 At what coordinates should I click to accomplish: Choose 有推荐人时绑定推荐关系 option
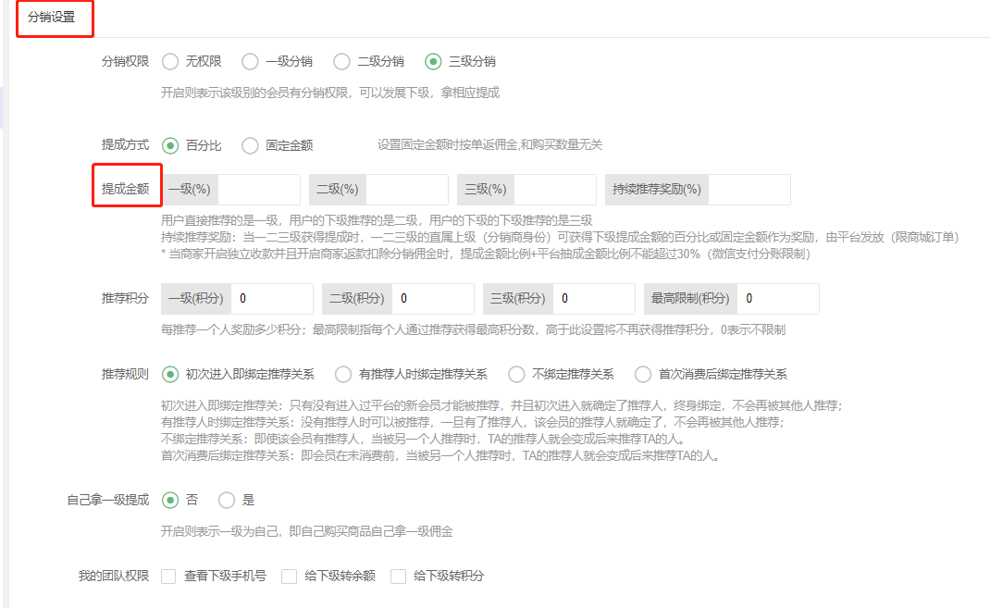click(343, 375)
